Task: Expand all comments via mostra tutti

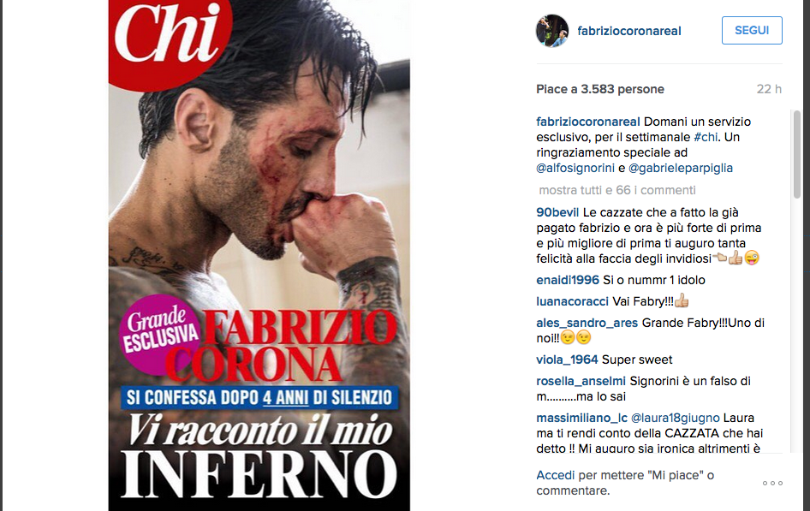Action: click(x=617, y=191)
